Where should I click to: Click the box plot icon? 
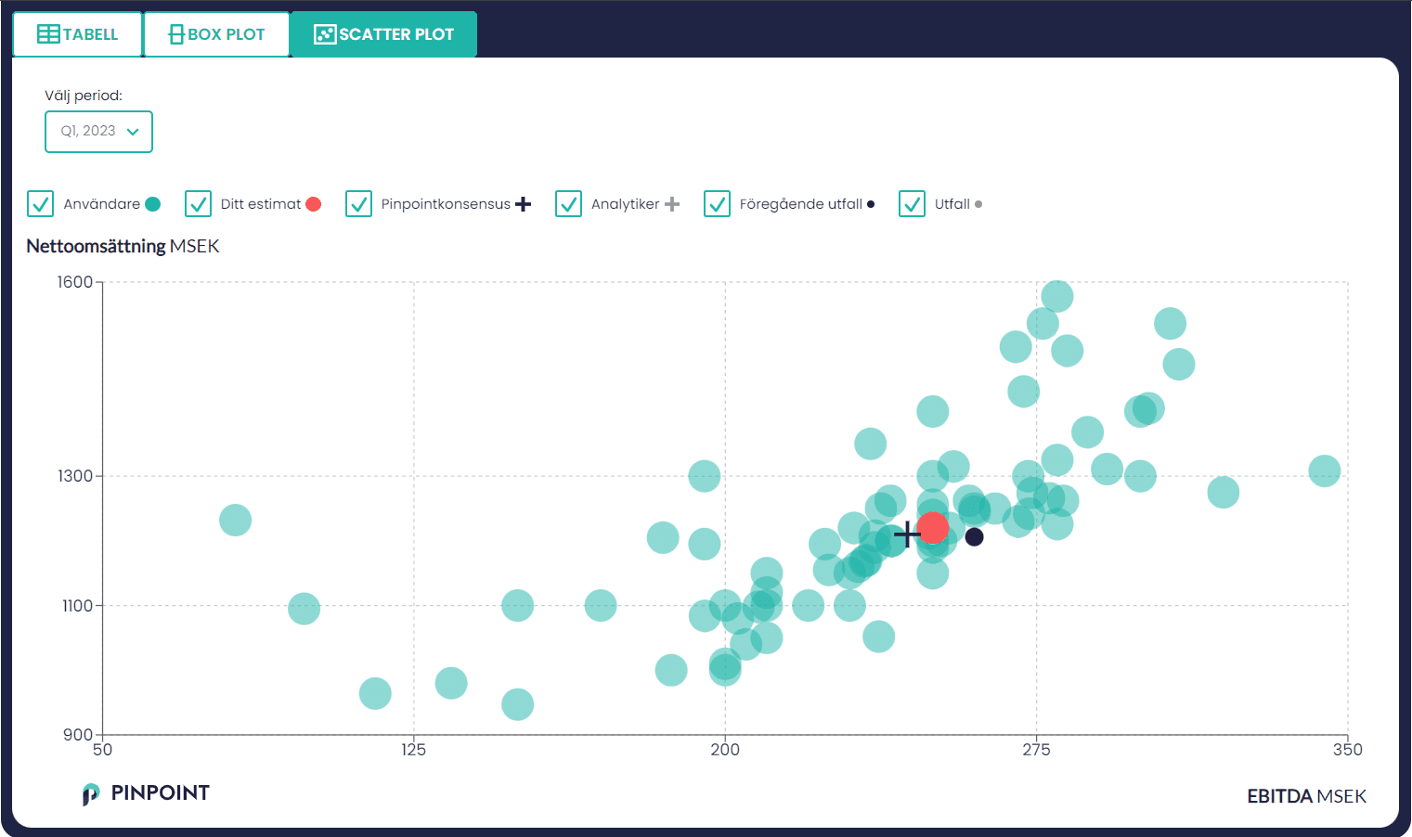175,34
